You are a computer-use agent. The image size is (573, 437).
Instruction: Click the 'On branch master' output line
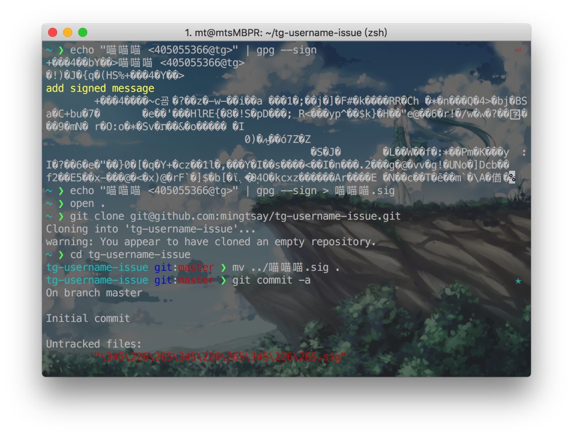pyautogui.click(x=94, y=293)
